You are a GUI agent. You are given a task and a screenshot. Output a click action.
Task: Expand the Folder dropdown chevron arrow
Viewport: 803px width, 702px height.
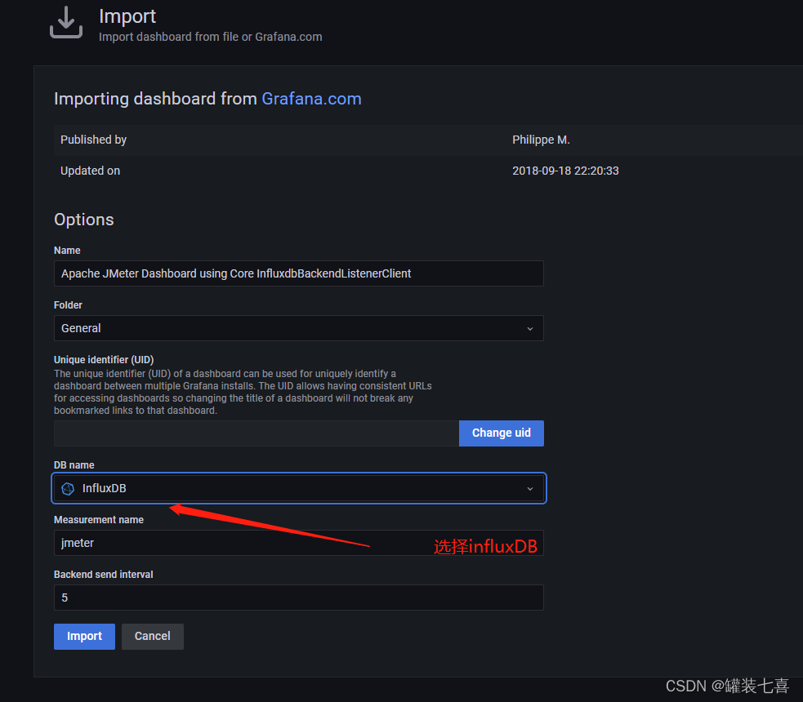tap(530, 328)
